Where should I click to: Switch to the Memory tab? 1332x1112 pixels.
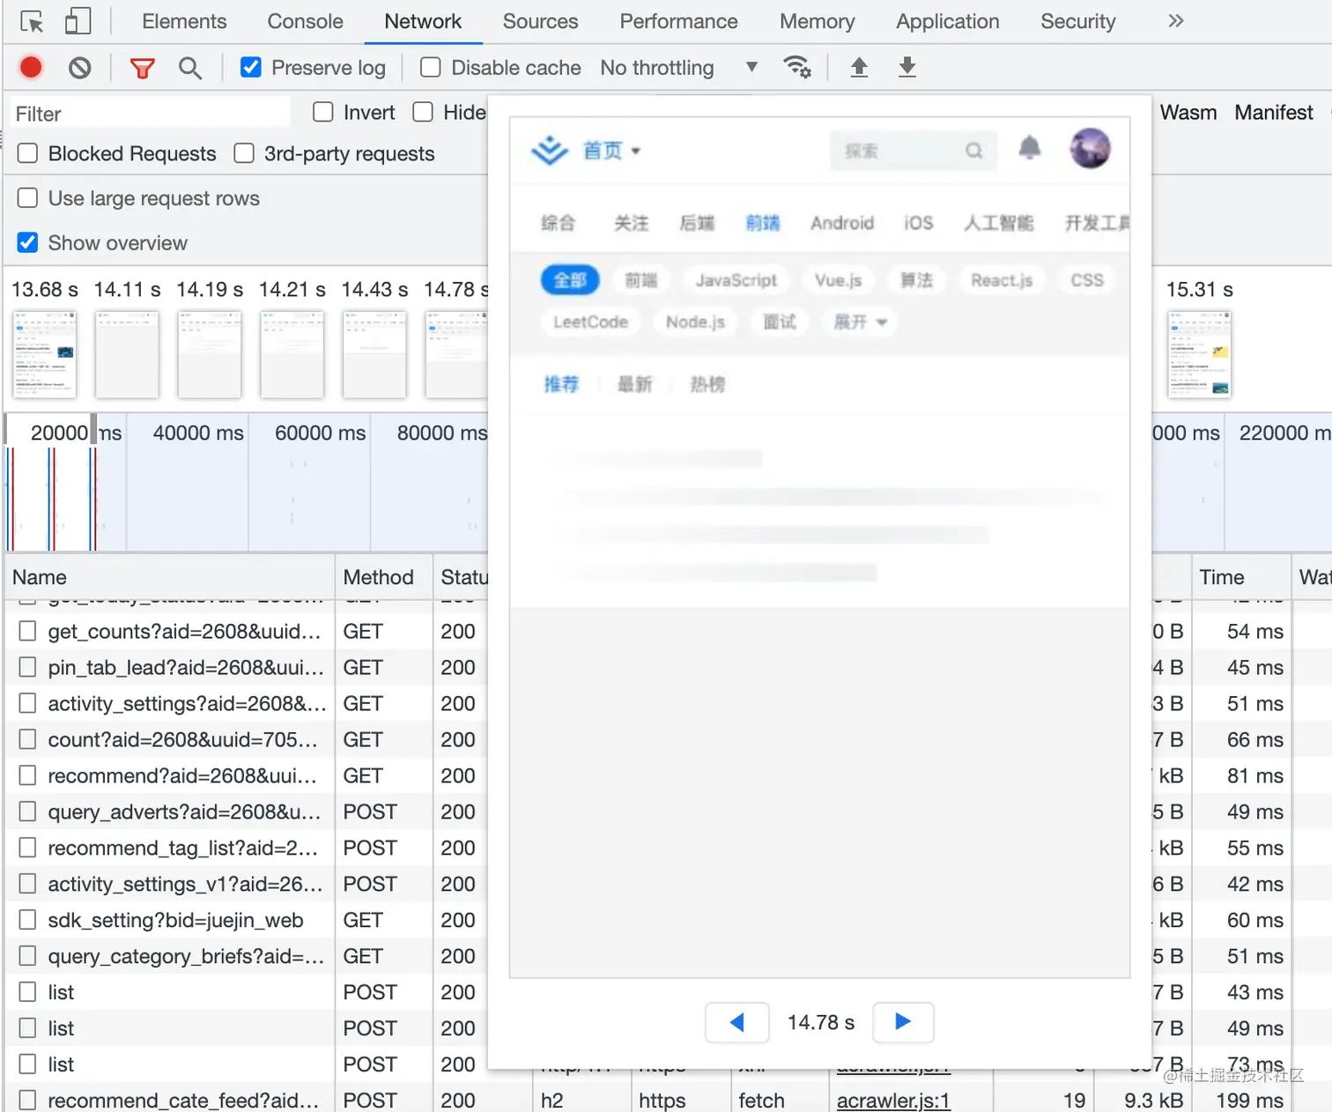click(817, 21)
